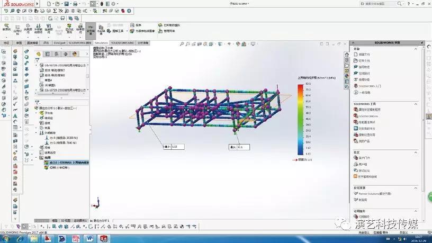Switch to the 运动算例1 bottom tab
Image resolution: width=432 pixels, height=243 pixels.
80,221
